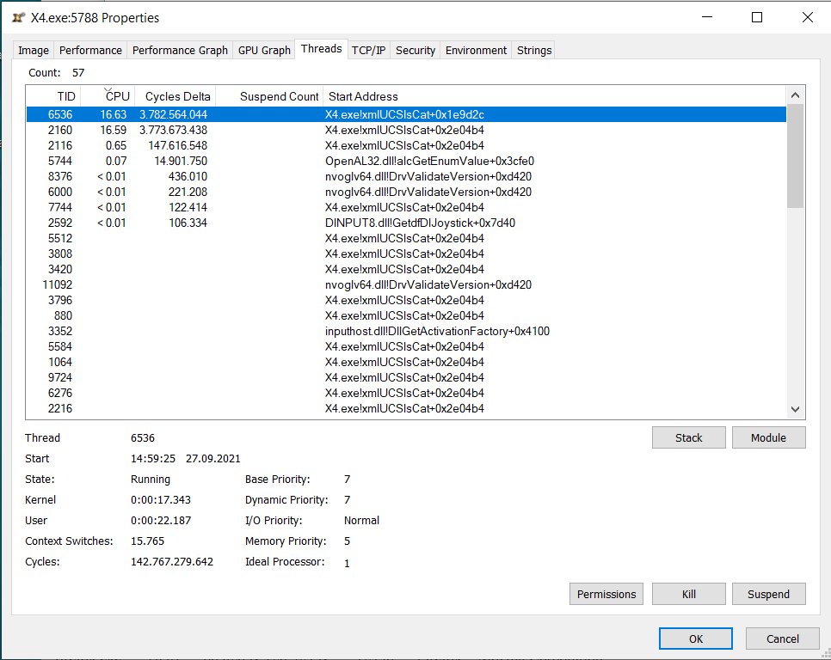
Task: Click User time 0:00:22.187
Action: tap(161, 520)
